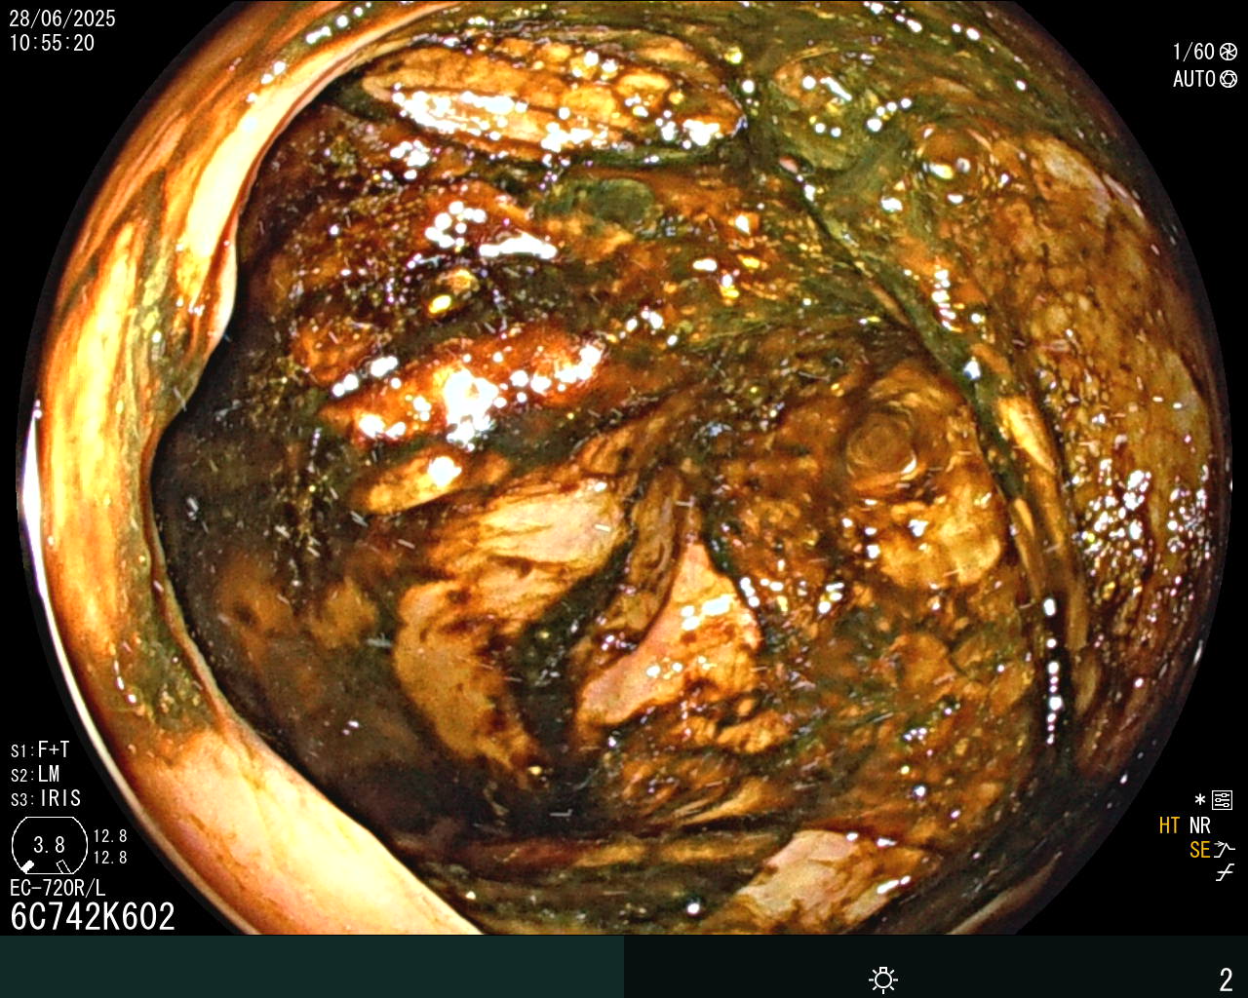Click the upper 12.8 diameter value
The height and width of the screenshot is (998, 1248).
pyautogui.click(x=110, y=836)
